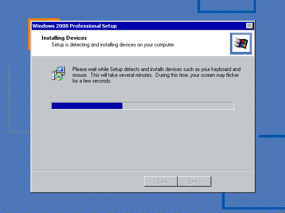The height and width of the screenshot is (213, 285).
Task: Click the Installing Devices heading
Action: (x=64, y=38)
